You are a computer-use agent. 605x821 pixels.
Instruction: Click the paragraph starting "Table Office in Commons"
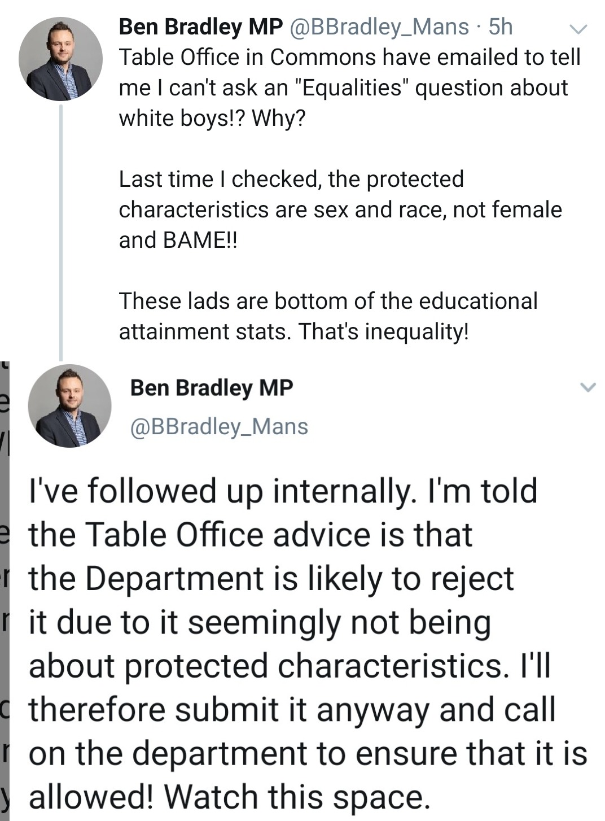(349, 88)
